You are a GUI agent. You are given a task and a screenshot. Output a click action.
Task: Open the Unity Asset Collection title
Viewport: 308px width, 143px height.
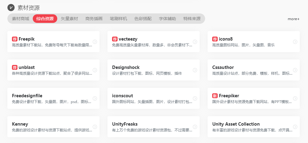[x=236, y=124]
